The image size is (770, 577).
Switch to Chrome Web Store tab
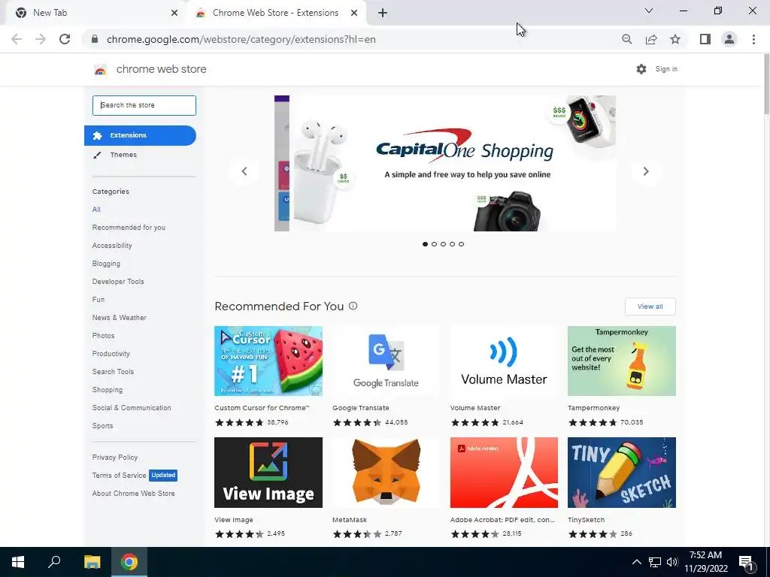pyautogui.click(x=275, y=13)
